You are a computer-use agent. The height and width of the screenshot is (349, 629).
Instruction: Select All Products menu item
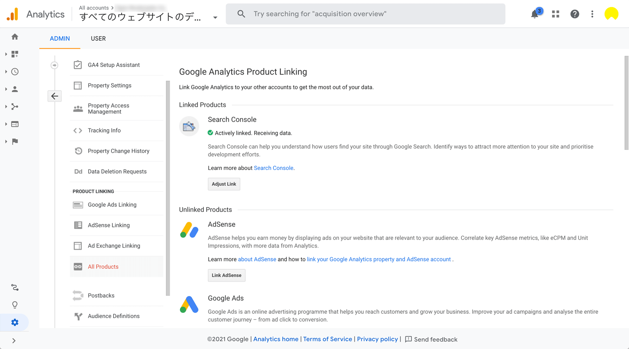tap(117, 267)
